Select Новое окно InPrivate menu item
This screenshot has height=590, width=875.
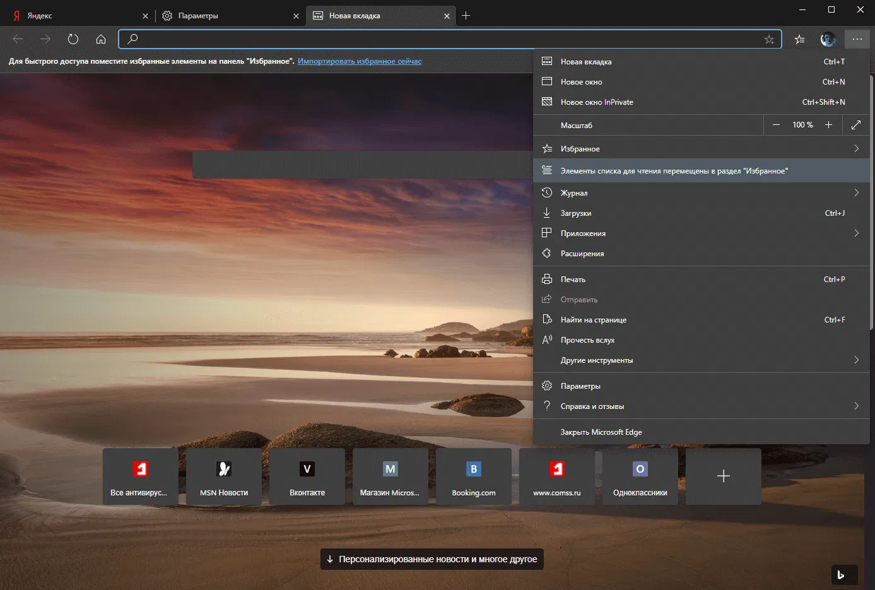[x=597, y=102]
